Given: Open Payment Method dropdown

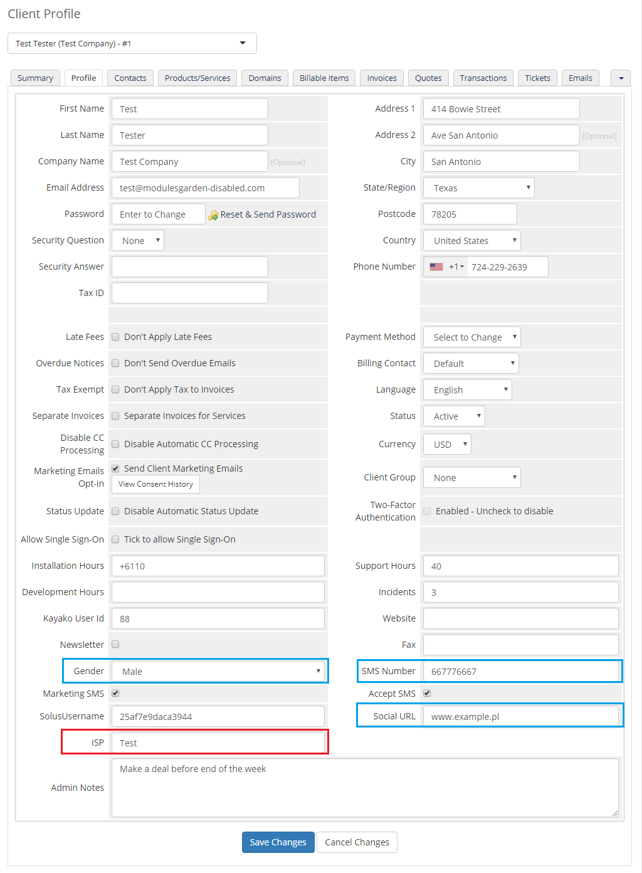Looking at the screenshot, I should (472, 337).
